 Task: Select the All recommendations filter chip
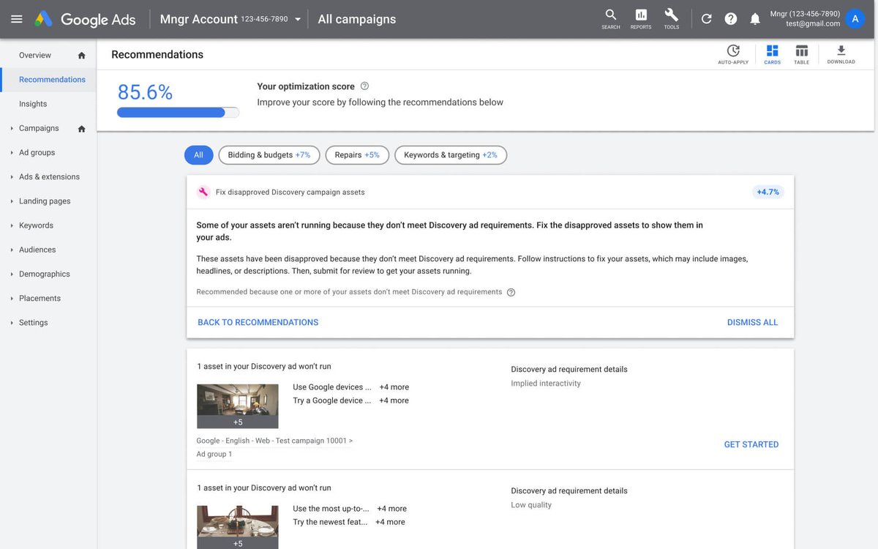[198, 154]
